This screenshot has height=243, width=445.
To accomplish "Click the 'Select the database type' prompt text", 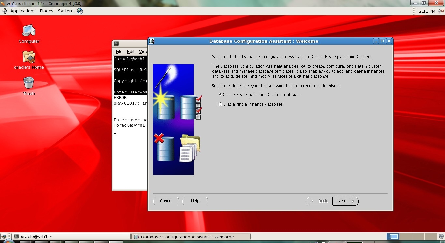I will pos(276,86).
